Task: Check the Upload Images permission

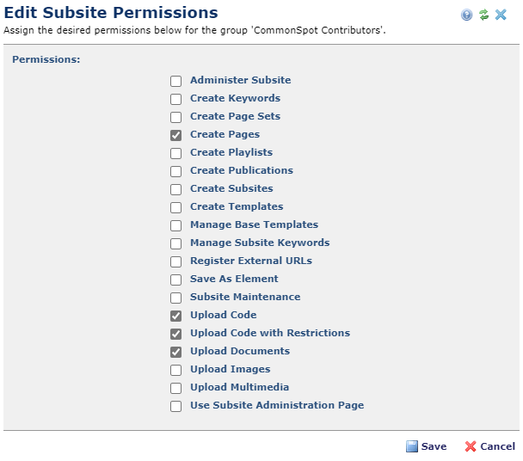Action: coord(176,370)
